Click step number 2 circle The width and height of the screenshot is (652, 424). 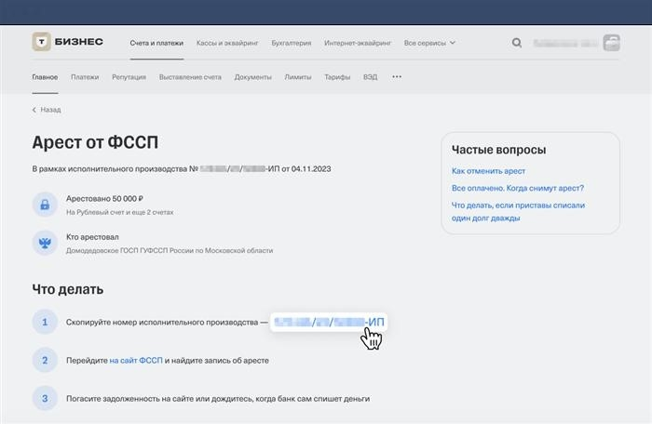44,360
